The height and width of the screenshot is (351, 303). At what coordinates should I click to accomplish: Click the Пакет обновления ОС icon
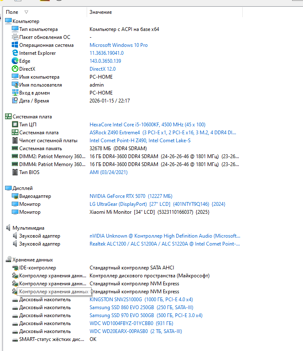15,37
